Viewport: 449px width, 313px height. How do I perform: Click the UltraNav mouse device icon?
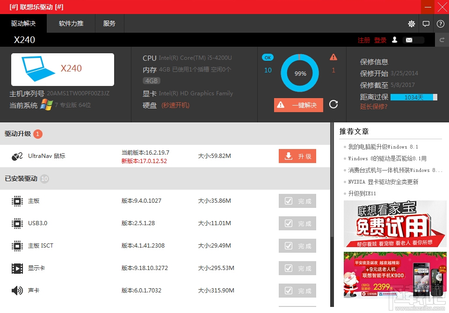pyautogui.click(x=17, y=156)
